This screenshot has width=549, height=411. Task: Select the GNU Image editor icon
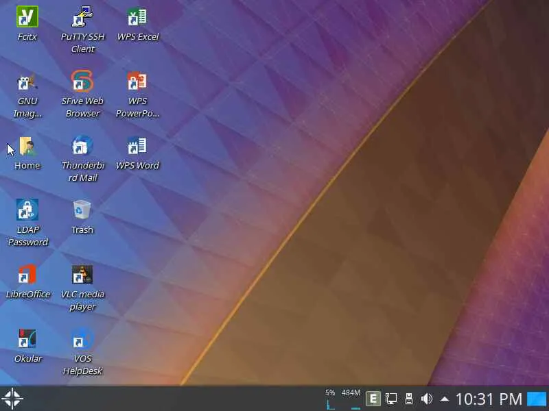click(x=27, y=82)
